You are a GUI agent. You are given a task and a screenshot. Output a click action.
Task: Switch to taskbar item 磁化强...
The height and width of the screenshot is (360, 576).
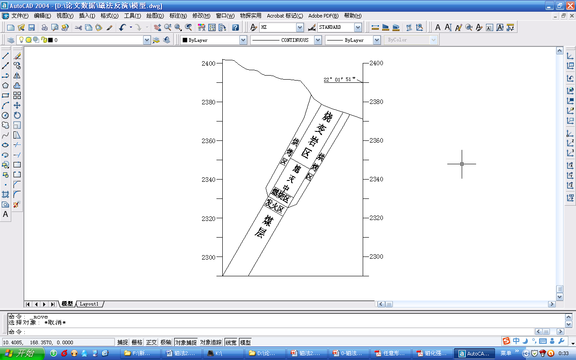(433, 353)
